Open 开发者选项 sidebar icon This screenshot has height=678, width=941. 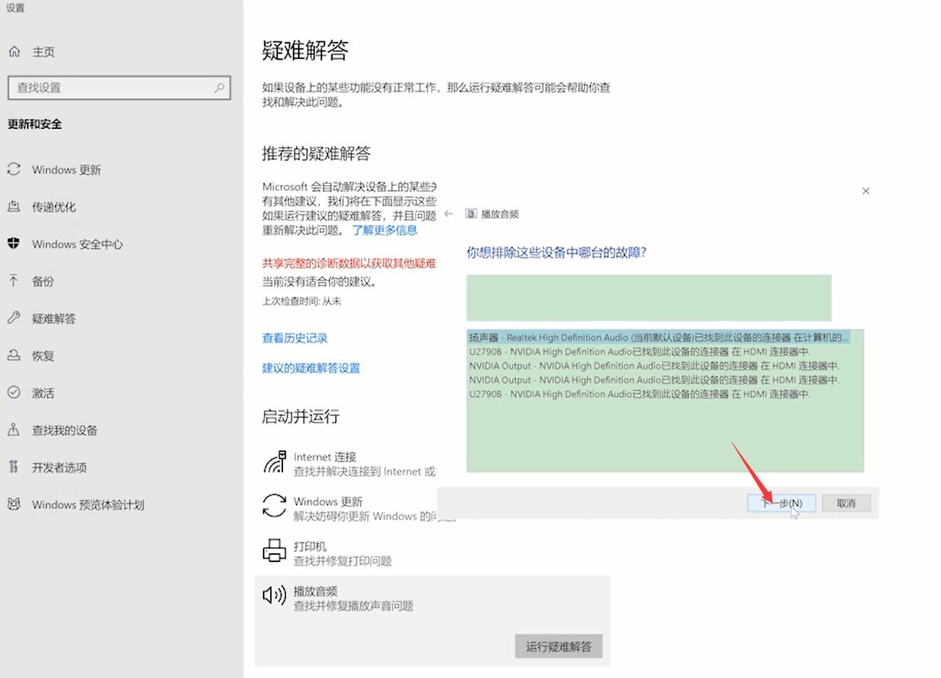[x=14, y=467]
